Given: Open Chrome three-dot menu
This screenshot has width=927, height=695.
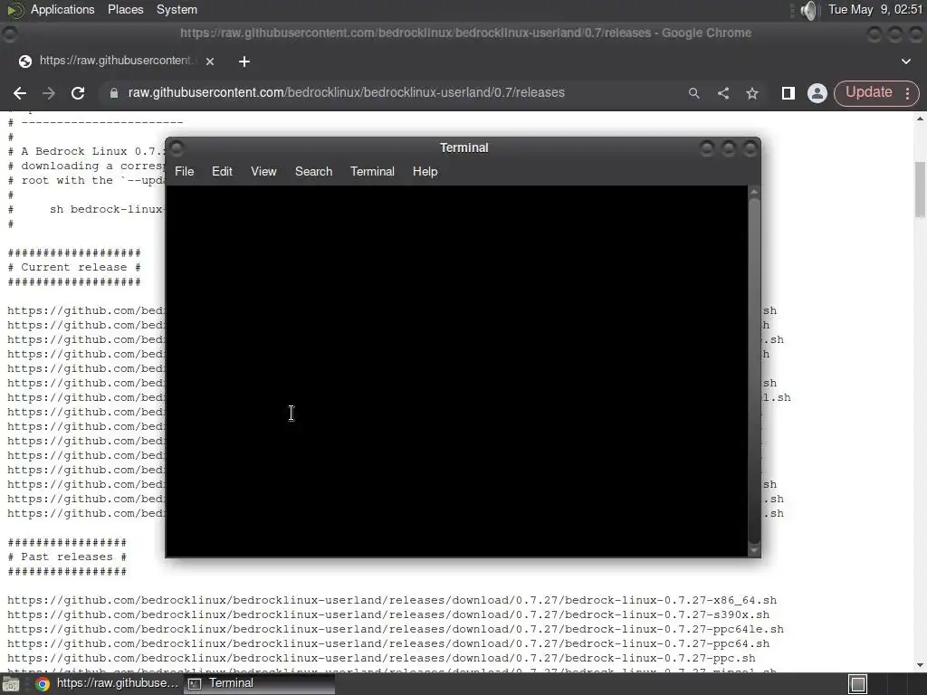Looking at the screenshot, I should click(907, 93).
